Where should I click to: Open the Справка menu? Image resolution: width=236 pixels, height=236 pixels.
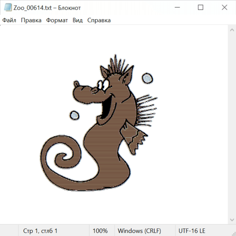(99, 20)
